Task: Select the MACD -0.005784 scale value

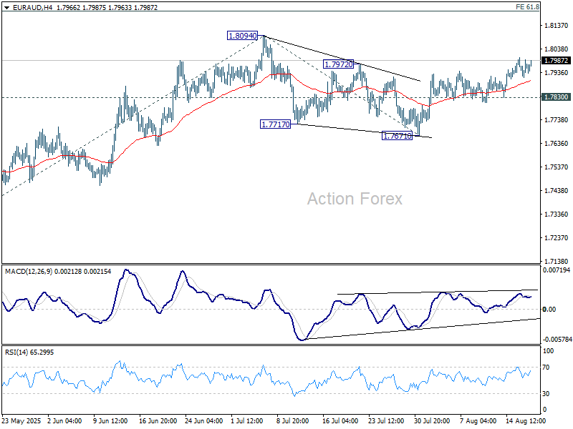Action: tap(555, 340)
